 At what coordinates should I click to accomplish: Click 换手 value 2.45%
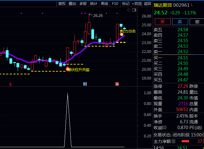click(182, 116)
